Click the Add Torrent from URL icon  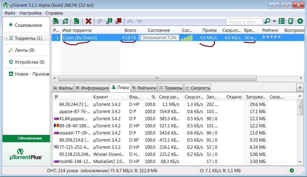tap(65, 21)
